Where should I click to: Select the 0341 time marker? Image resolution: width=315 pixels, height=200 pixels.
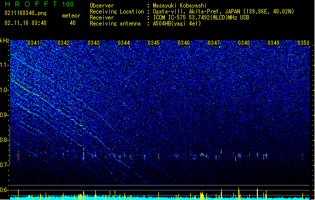[34, 43]
